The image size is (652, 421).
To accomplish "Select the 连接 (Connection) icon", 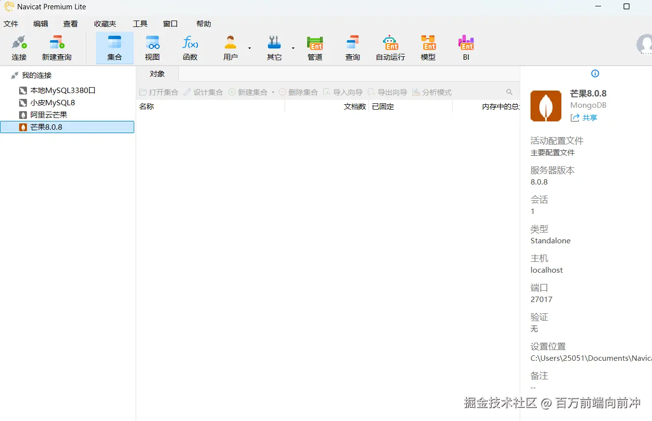I will pyautogui.click(x=19, y=47).
